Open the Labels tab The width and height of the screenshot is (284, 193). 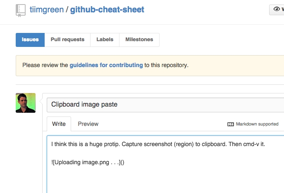105,40
